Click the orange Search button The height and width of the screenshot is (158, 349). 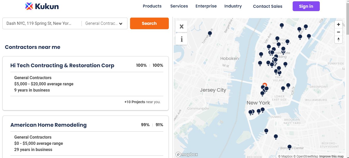click(x=149, y=24)
